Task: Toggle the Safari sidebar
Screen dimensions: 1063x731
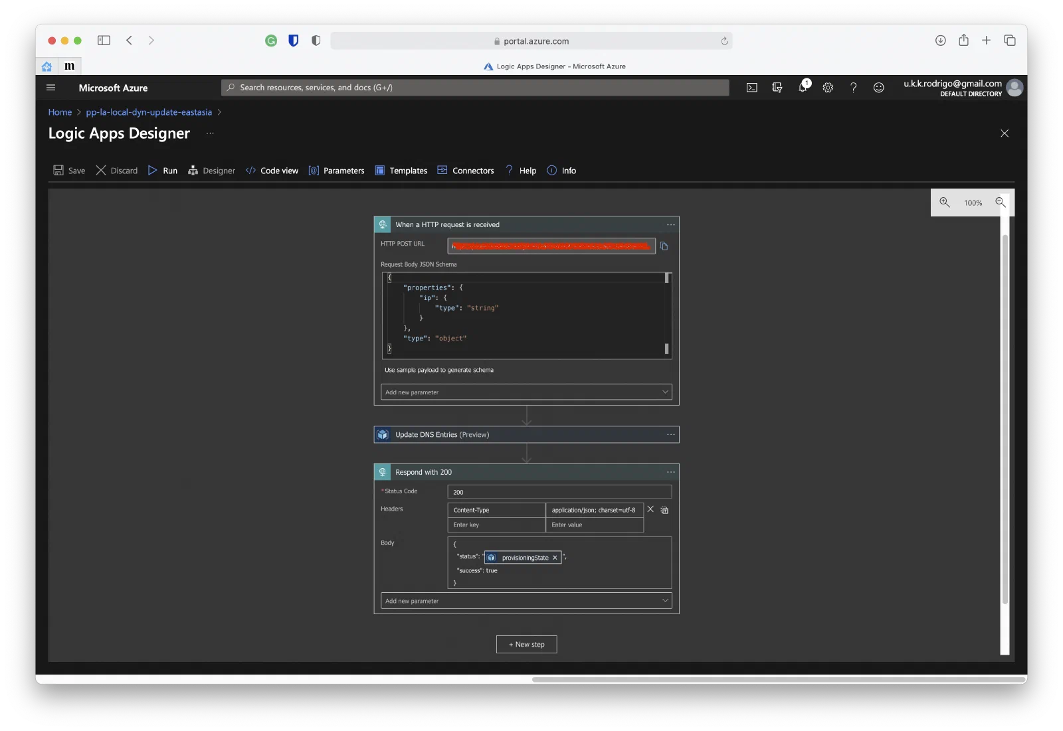Action: point(104,41)
